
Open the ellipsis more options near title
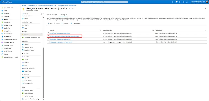72,8
